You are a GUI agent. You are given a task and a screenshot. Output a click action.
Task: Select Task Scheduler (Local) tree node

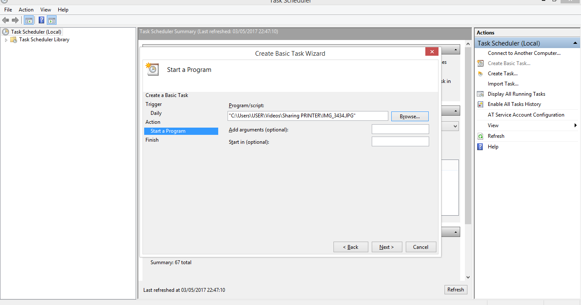(36, 32)
